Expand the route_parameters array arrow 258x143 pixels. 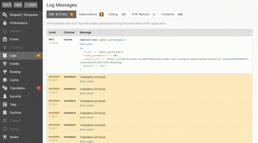click(x=116, y=55)
